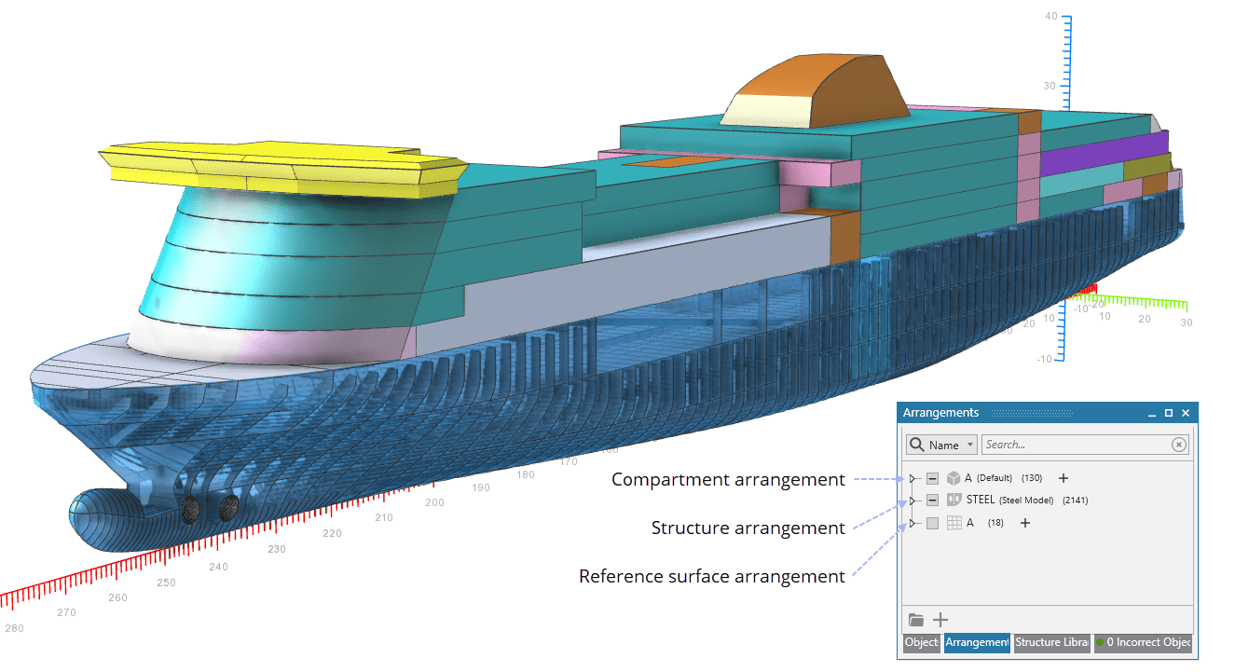Clear the search field with the X icon

(1178, 445)
